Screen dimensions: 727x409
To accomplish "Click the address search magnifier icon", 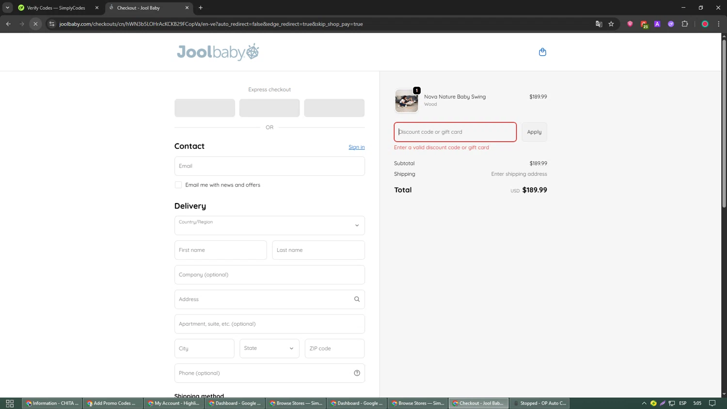I will click(357, 299).
